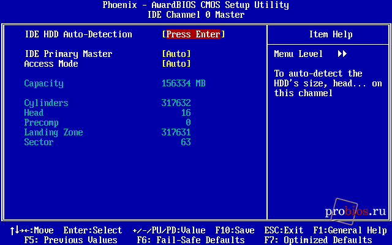Click the F7: Optimized Defaults hint
392x245 pixels.
(318, 240)
